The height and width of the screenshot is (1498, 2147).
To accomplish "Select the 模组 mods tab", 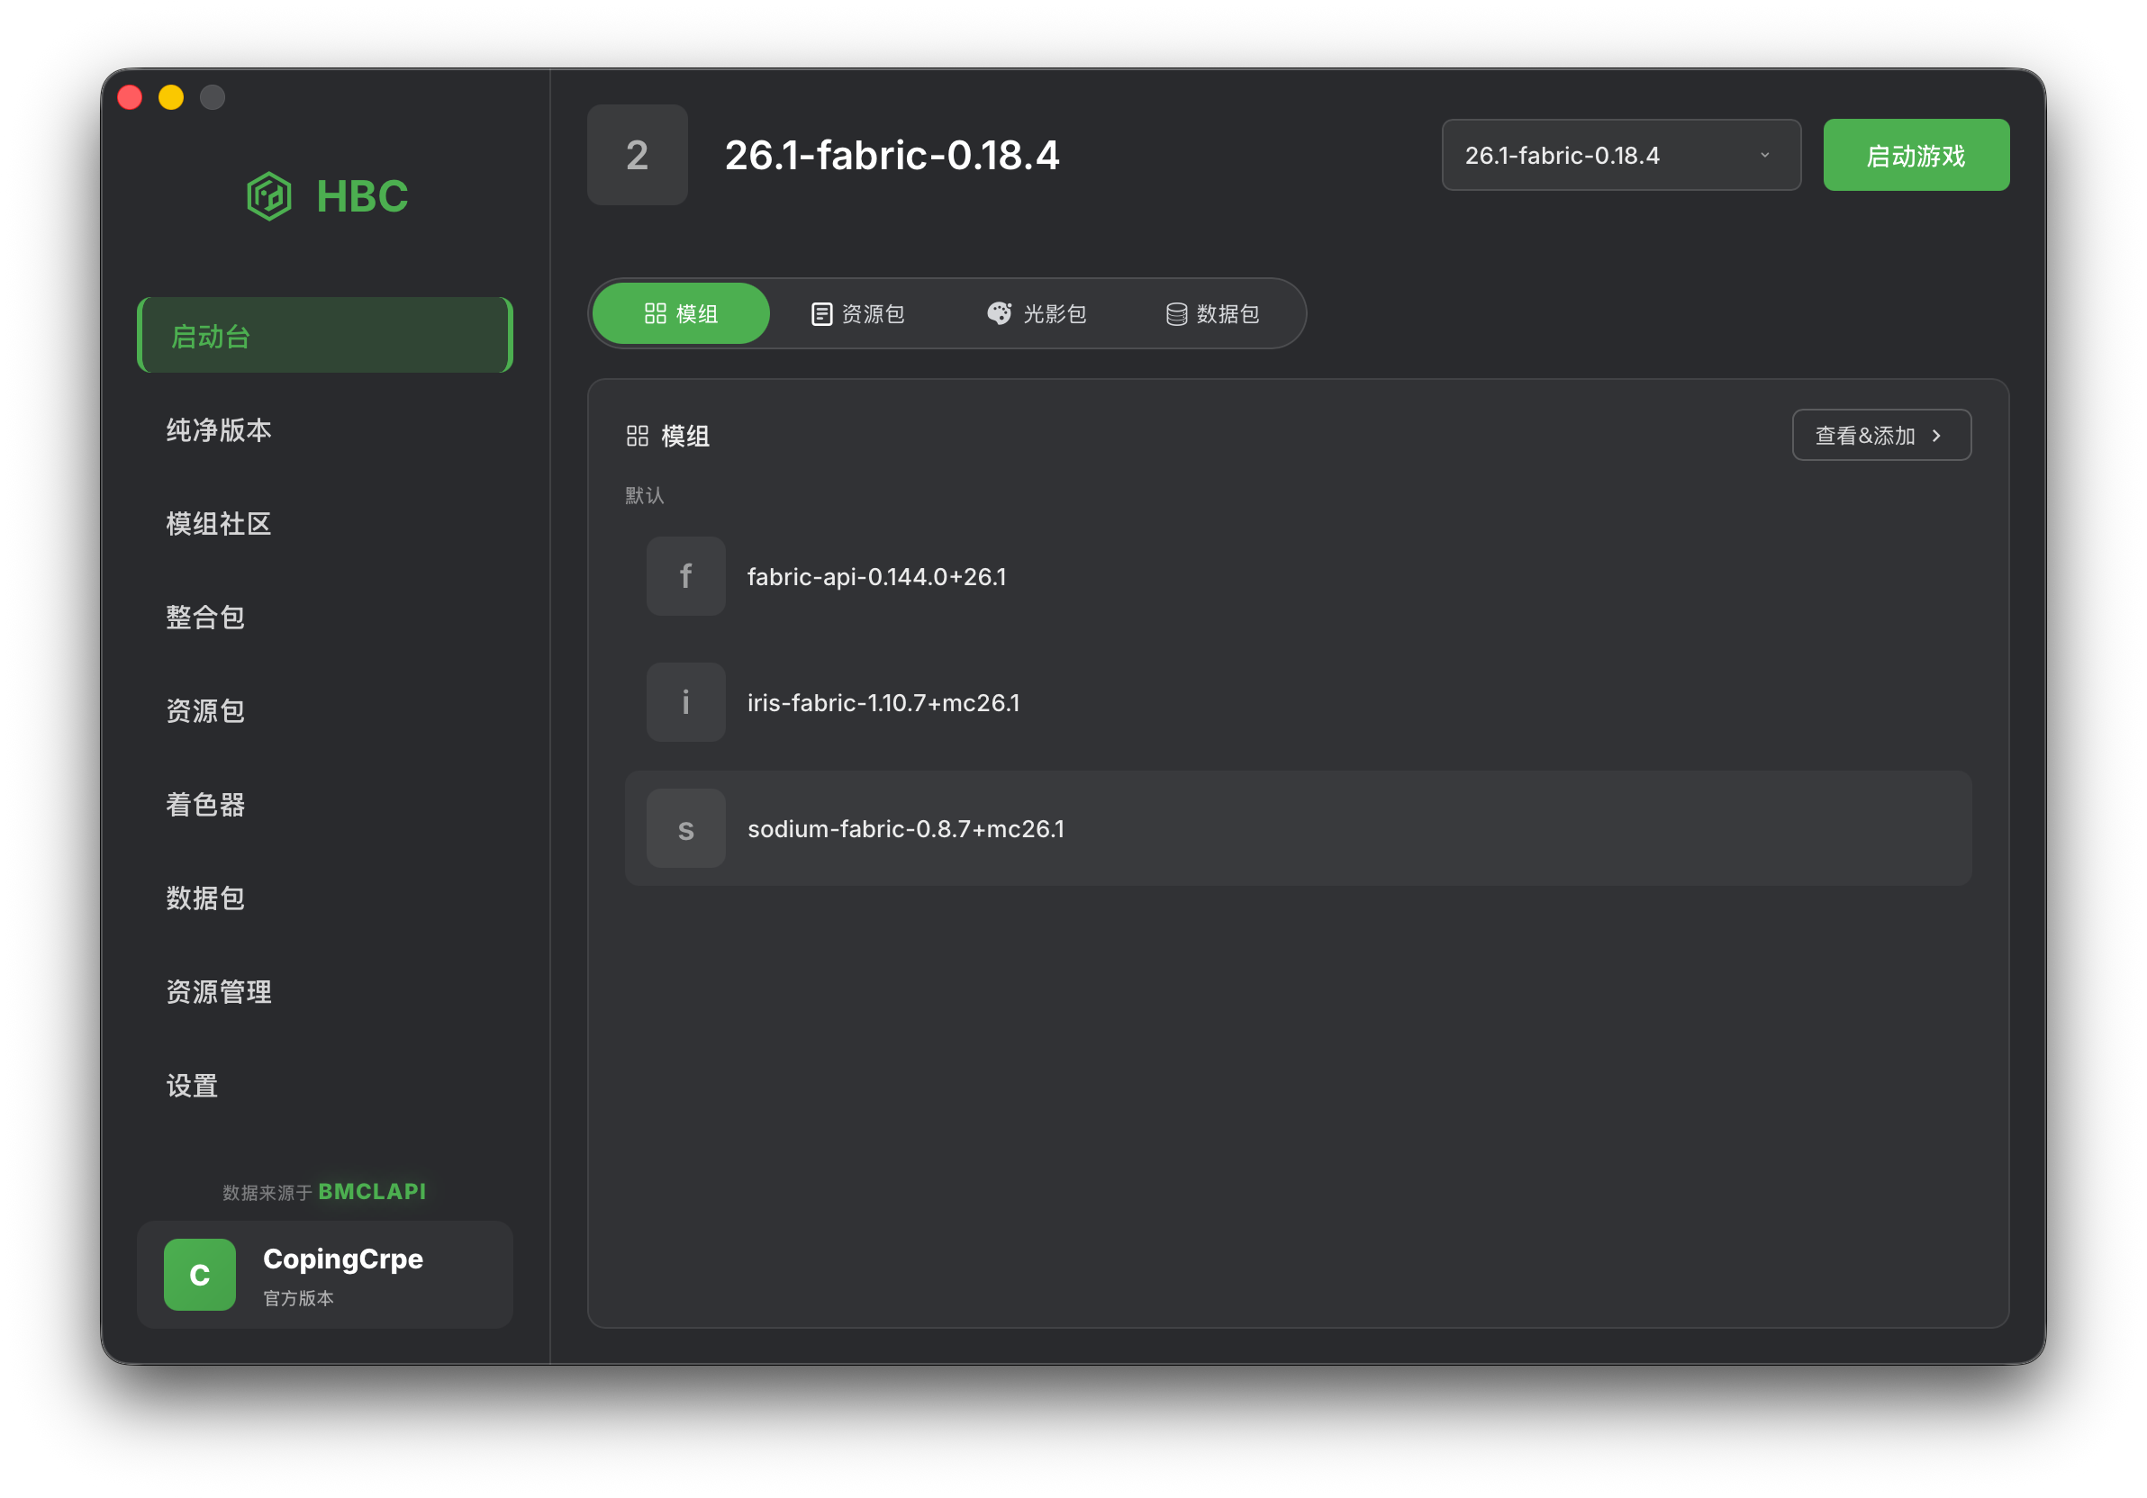I will click(681, 314).
